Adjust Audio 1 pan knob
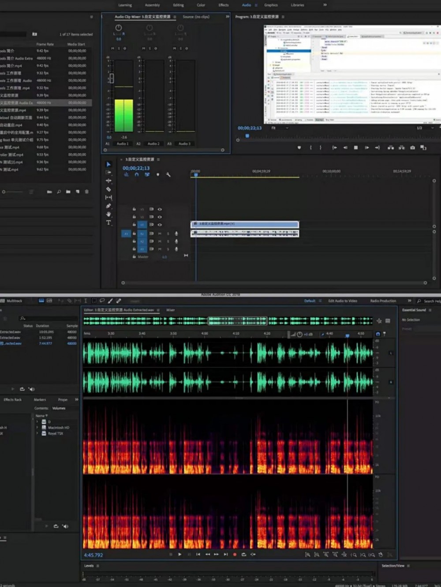The width and height of the screenshot is (441, 587). 118,28
